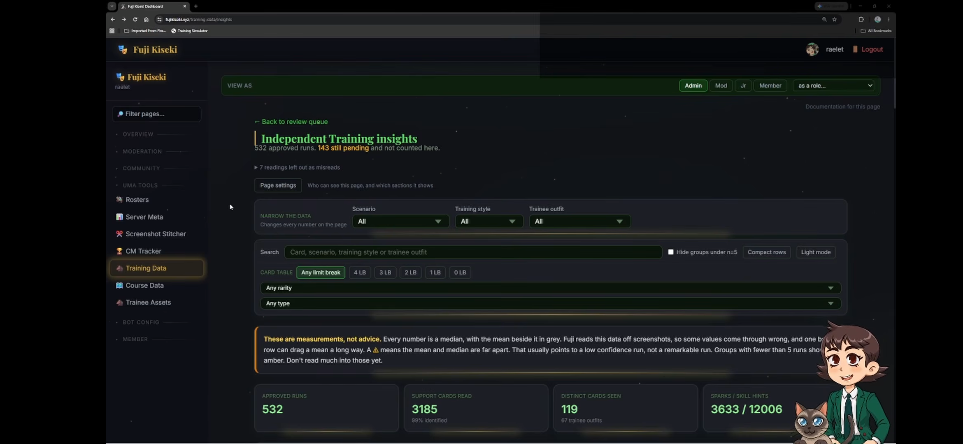The width and height of the screenshot is (963, 444).
Task: Click the CM Tracker trophy icon
Action: pos(119,251)
